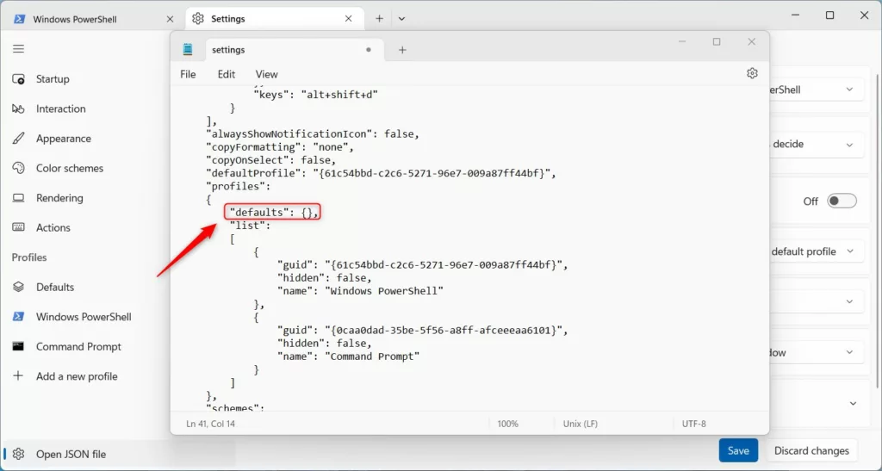Image resolution: width=882 pixels, height=471 pixels.
Task: Click the Ln 41, Col 14 indicator
Action: point(210,424)
